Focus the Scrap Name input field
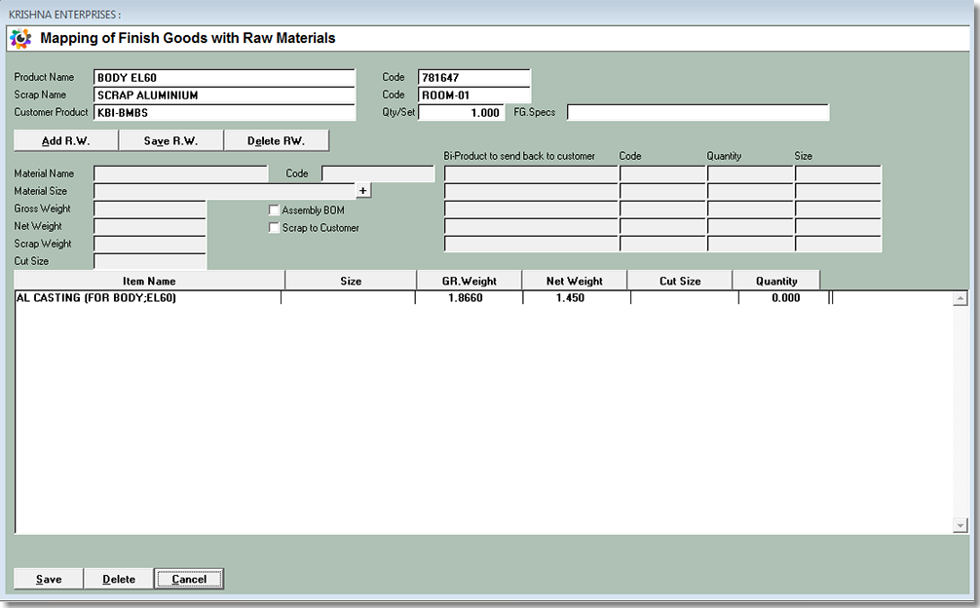Screen dimensions: 980x608 coord(224,95)
